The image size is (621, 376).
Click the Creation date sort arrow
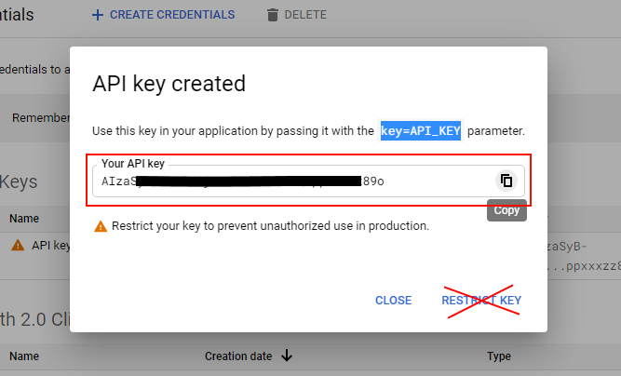pyautogui.click(x=287, y=356)
